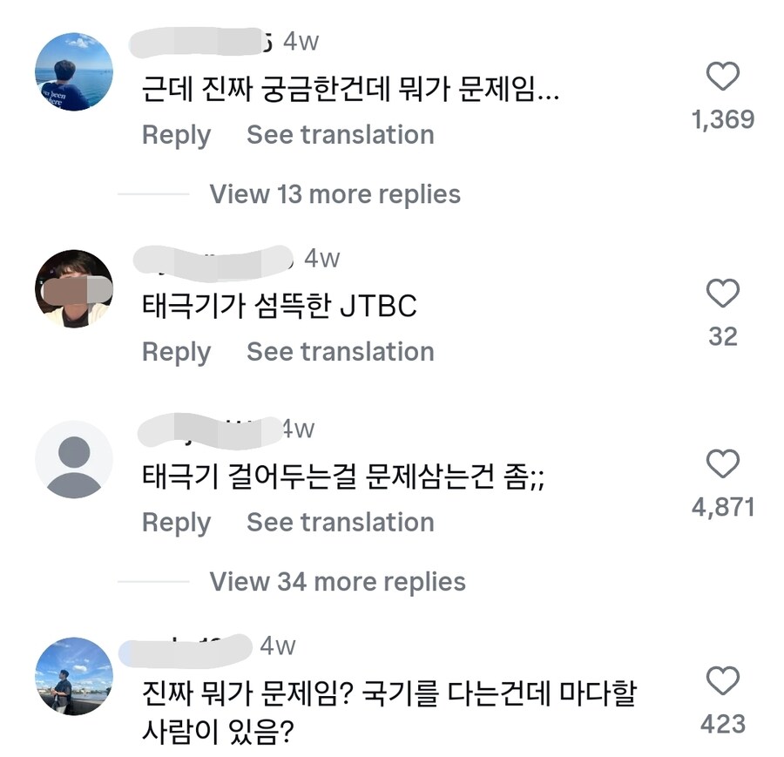Open the avatar next to the JTBC comment
The width and height of the screenshot is (784, 757).
pyautogui.click(x=74, y=287)
